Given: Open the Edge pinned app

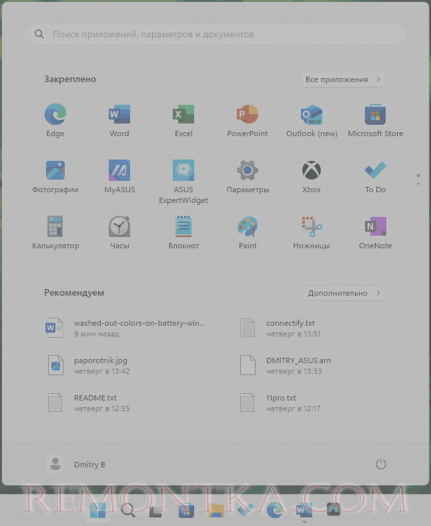Looking at the screenshot, I should click(55, 120).
